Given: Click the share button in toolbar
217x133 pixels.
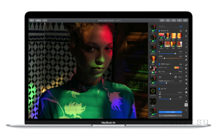Looking at the screenshot, I should coord(179,20).
